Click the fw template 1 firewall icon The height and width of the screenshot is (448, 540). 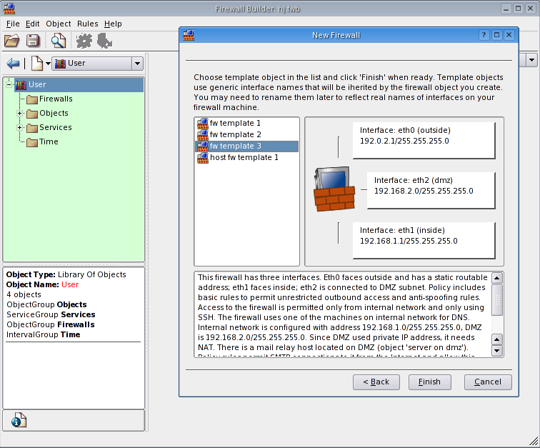203,123
